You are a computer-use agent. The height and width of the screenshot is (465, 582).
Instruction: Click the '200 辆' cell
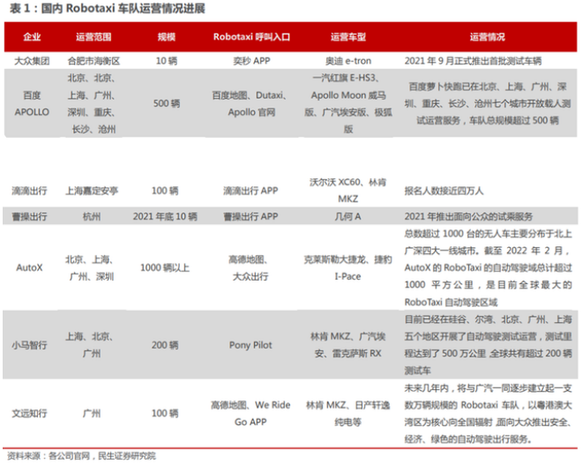click(x=165, y=345)
